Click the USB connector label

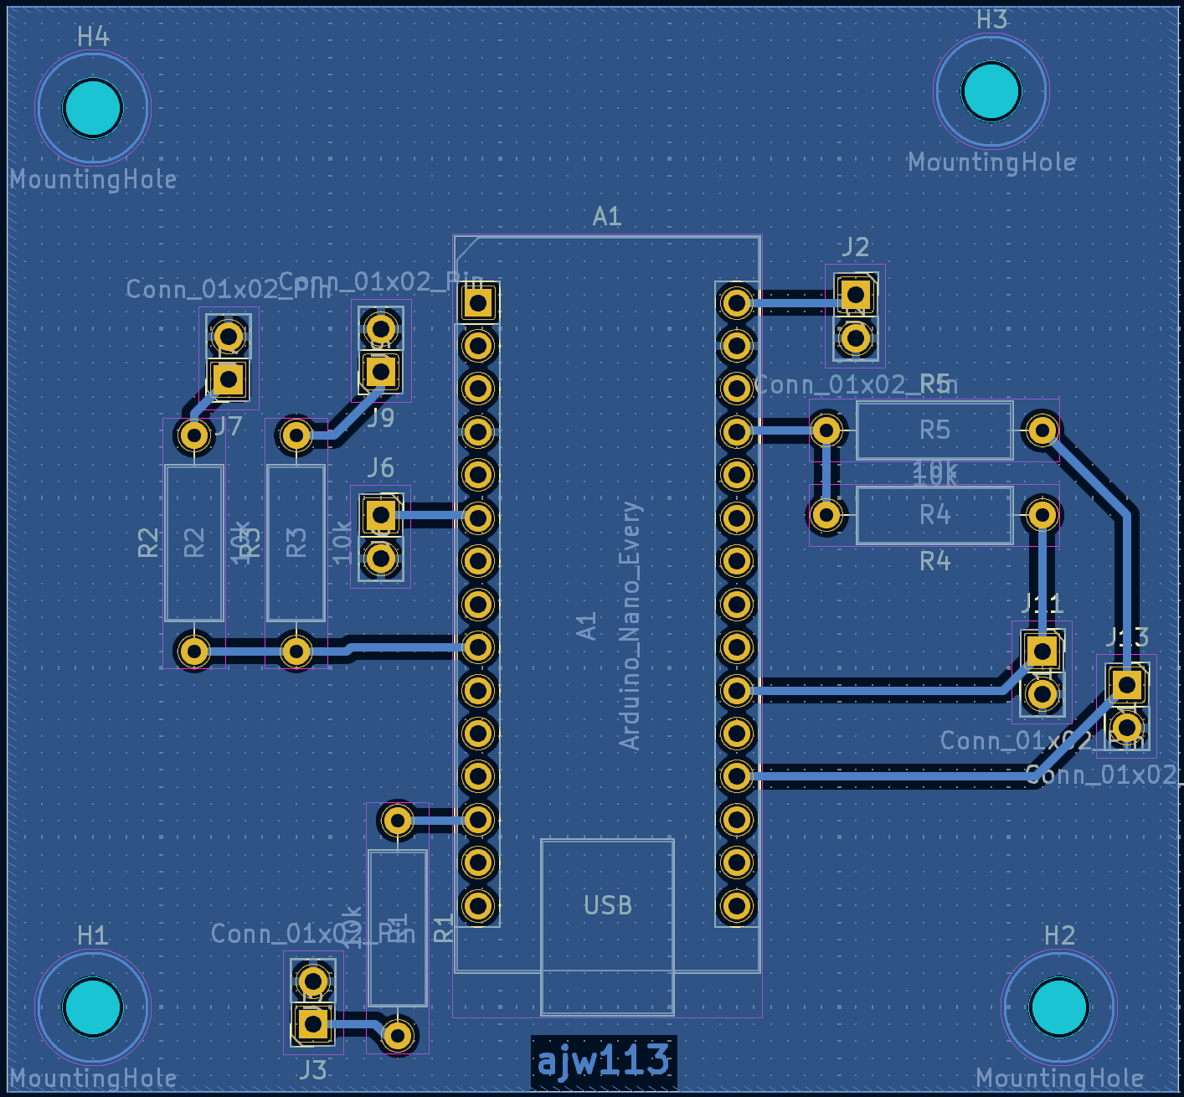click(x=608, y=905)
